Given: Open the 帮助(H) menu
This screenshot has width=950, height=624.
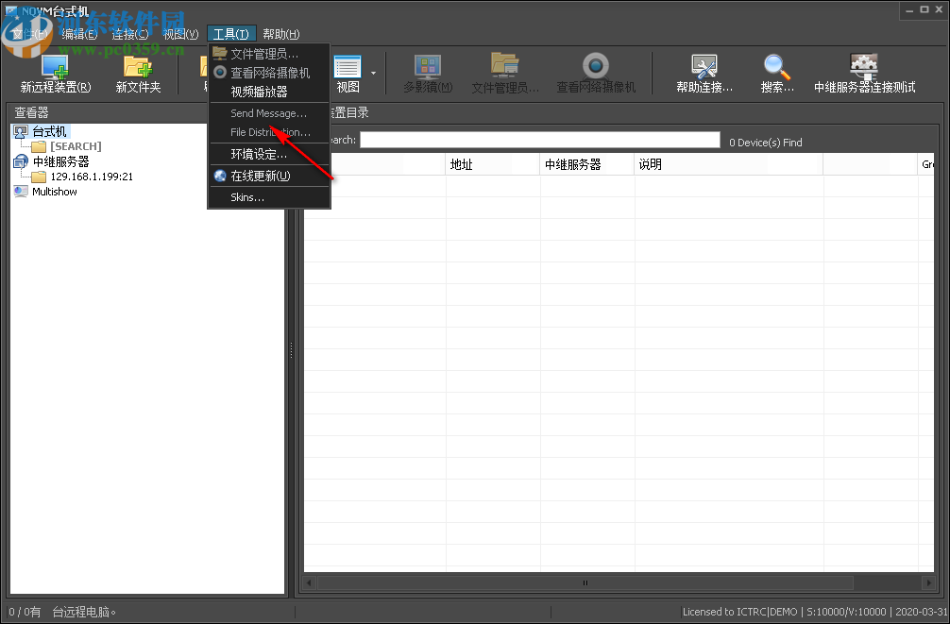Looking at the screenshot, I should click(281, 34).
